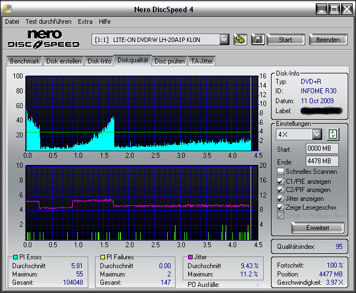Image resolution: width=356 pixels, height=293 pixels.
Task: Switch to the Disc prüfen tab
Action: point(169,61)
